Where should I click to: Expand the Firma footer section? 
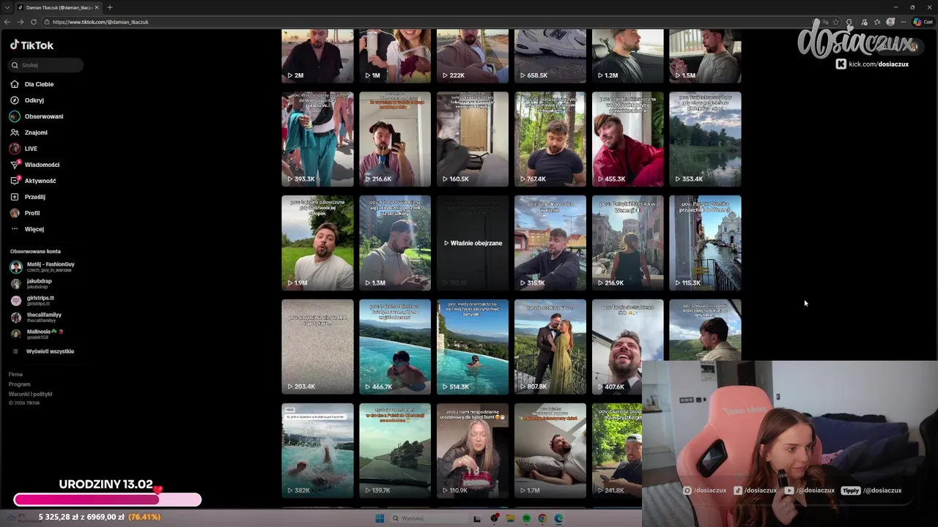[x=15, y=375]
